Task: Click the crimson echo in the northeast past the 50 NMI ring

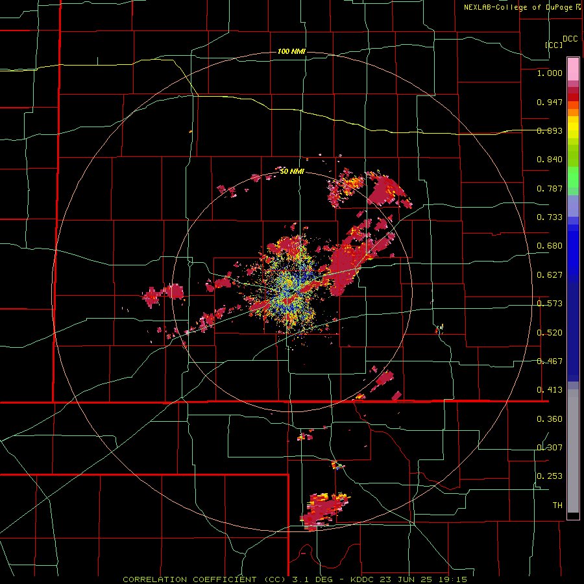Action: click(x=387, y=191)
